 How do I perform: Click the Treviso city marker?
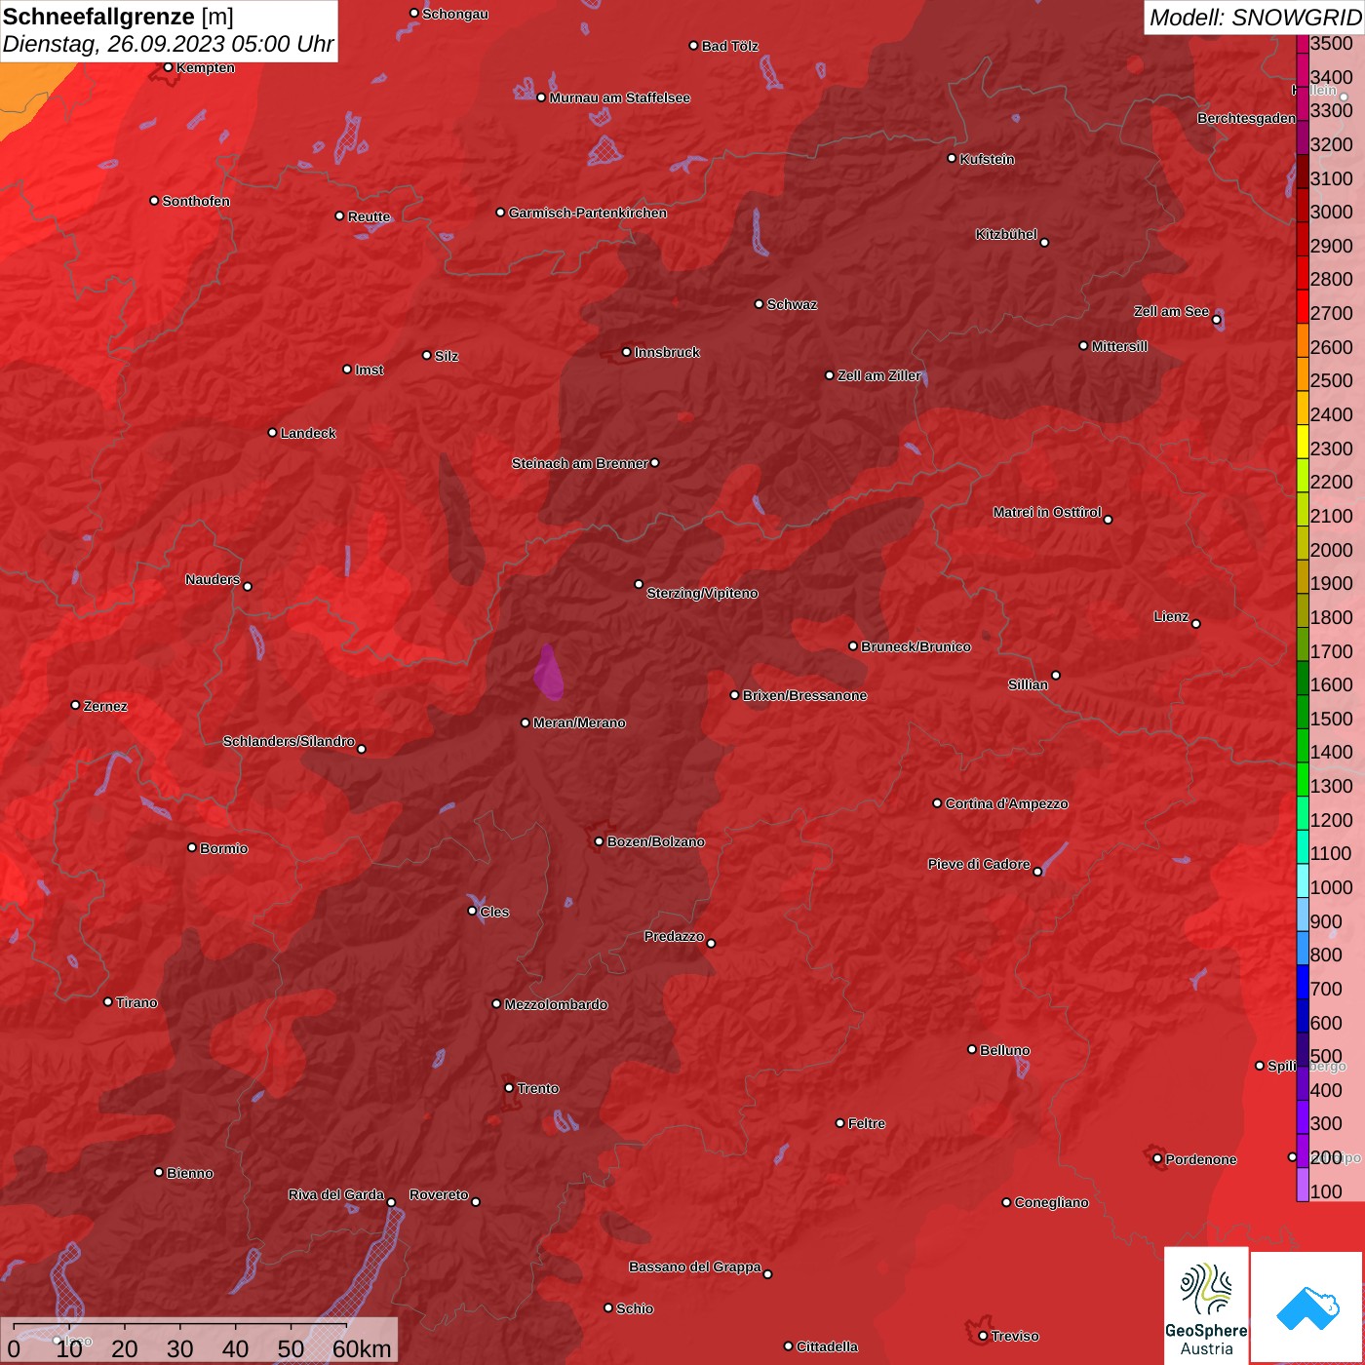point(983,1336)
